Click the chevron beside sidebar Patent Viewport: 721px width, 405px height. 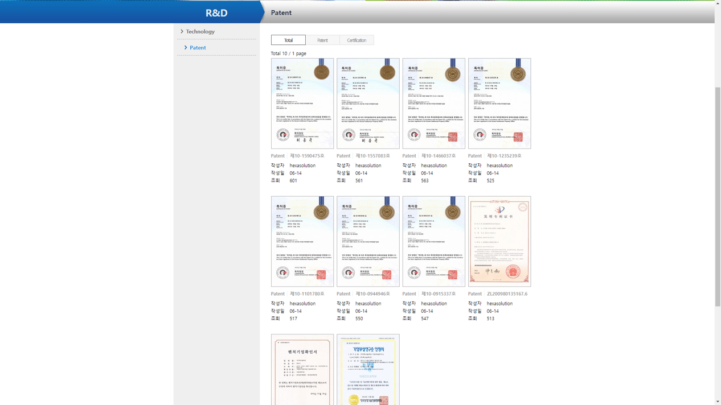point(186,48)
